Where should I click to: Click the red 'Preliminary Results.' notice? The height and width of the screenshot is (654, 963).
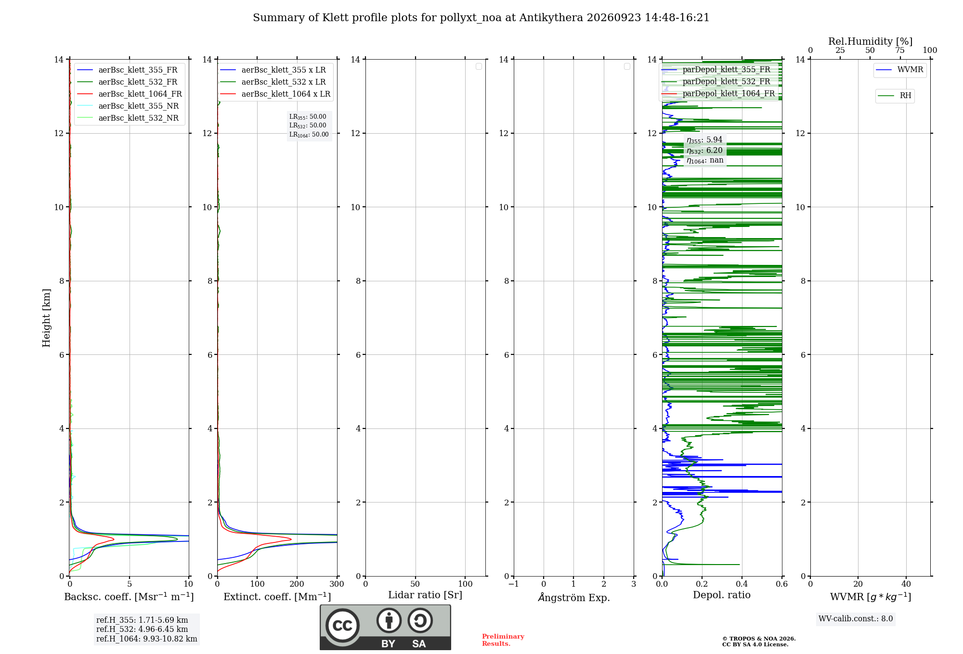503,640
